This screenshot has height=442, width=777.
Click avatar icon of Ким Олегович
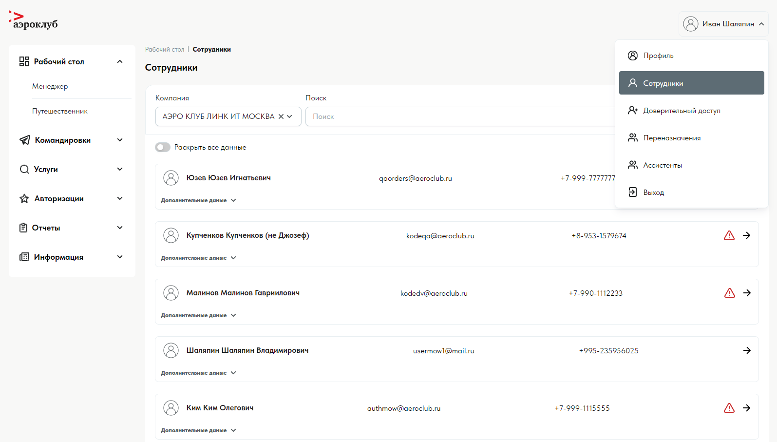click(171, 408)
